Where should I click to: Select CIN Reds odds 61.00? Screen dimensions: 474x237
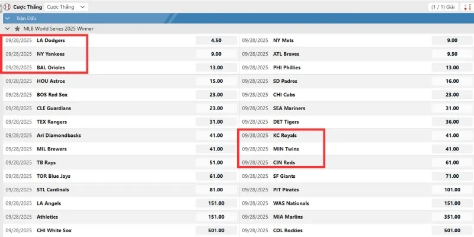(452, 162)
